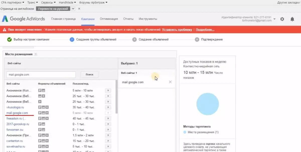Open the Подробнее... link in alert

[x=205, y=29]
